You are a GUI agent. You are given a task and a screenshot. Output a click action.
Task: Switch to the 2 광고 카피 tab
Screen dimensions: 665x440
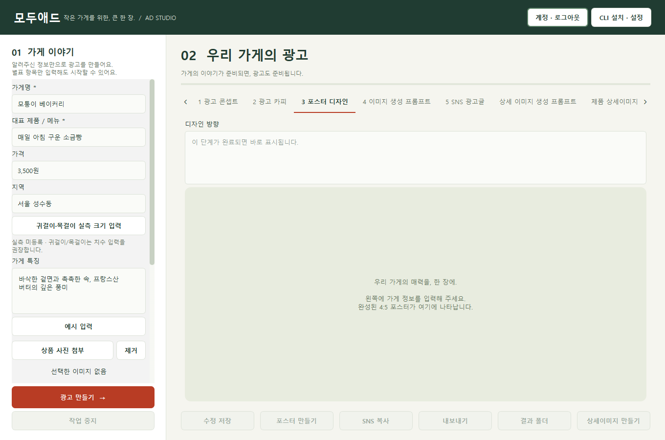pyautogui.click(x=269, y=102)
